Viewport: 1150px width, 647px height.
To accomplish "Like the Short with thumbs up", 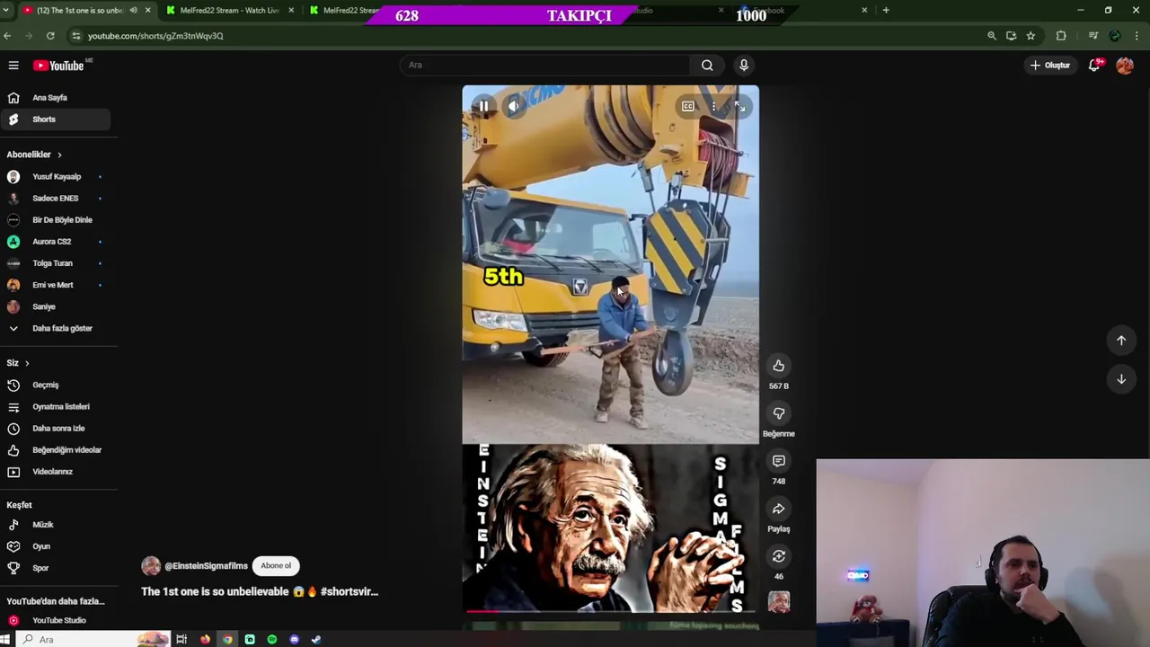I will tap(779, 366).
